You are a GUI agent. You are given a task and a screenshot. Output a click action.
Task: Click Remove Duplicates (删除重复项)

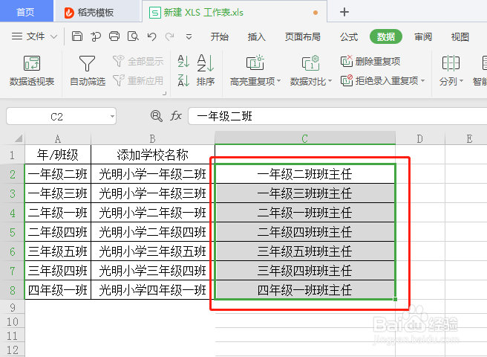click(x=370, y=61)
